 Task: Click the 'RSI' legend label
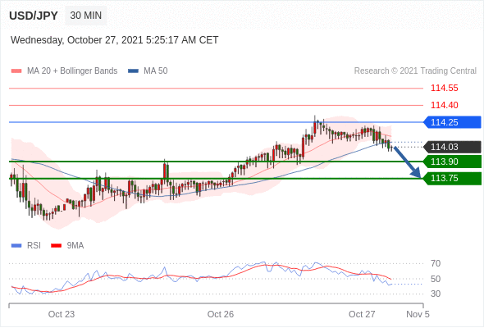tap(34, 246)
